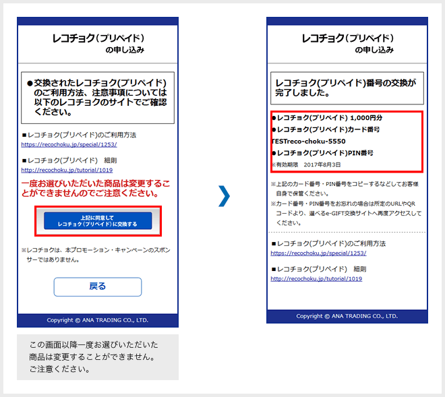Click the right ■レコチョク(プリペイド)のご利用方法 label

(328, 243)
